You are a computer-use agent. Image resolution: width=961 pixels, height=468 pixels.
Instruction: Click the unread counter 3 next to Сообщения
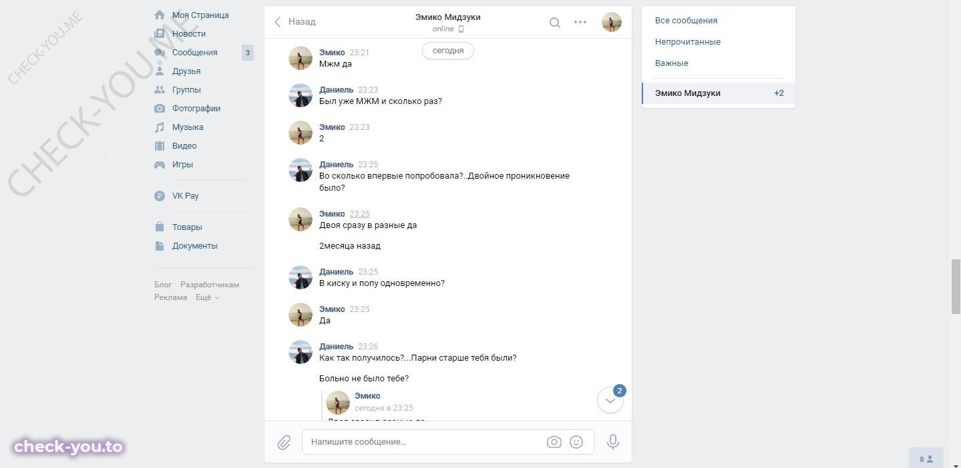coord(248,53)
